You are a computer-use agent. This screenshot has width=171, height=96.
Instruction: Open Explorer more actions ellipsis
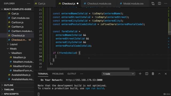point(29,3)
